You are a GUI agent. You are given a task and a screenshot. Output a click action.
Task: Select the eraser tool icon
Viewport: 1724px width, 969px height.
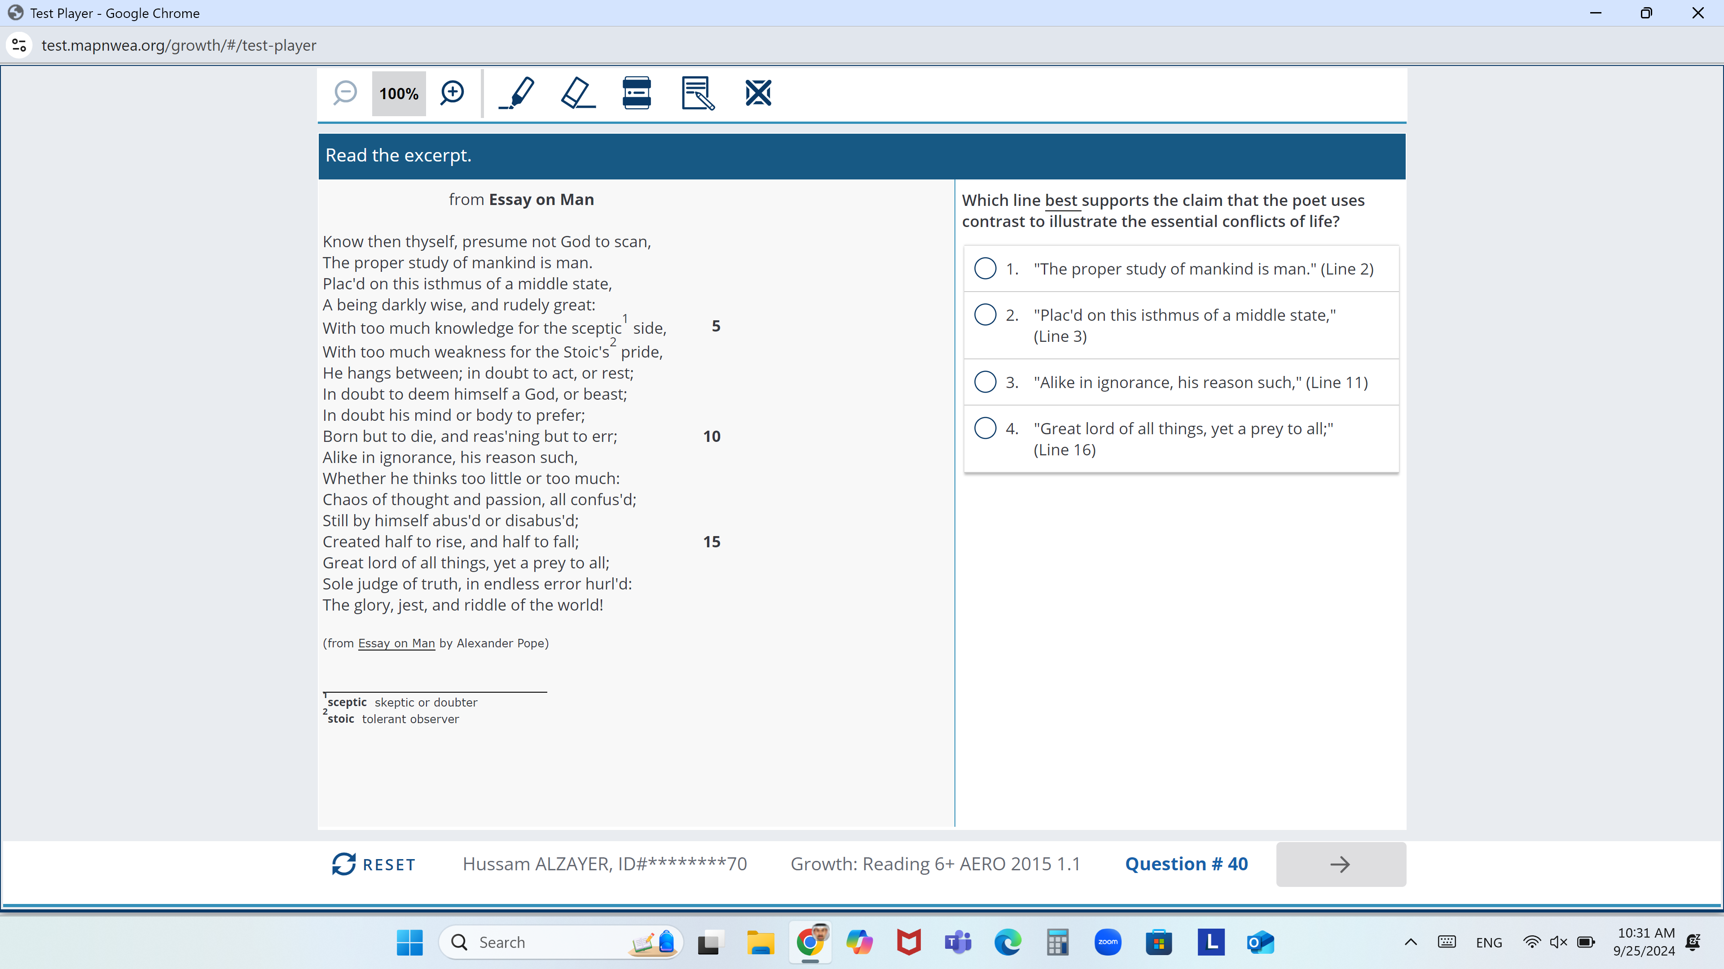pyautogui.click(x=576, y=92)
